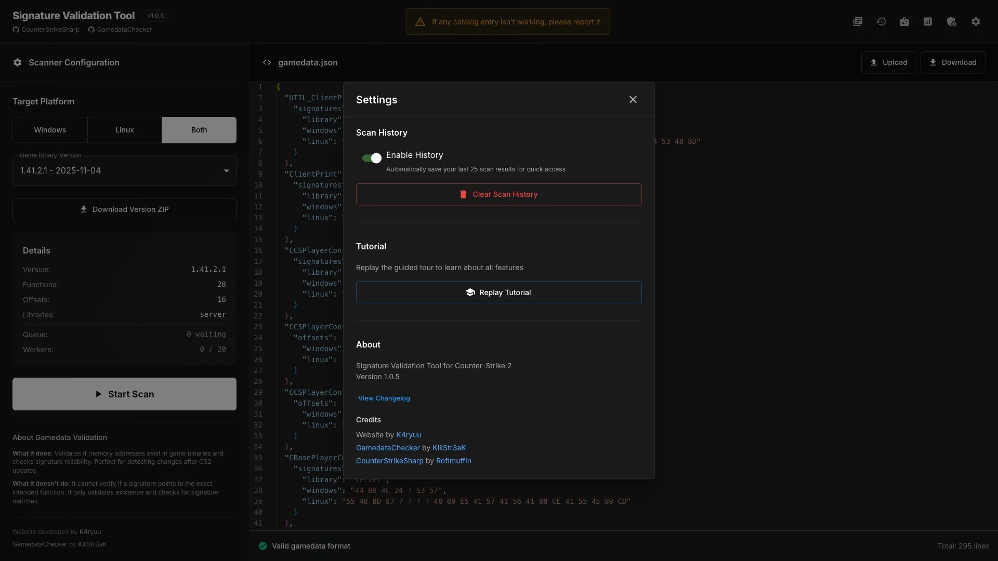The image size is (998, 561).
Task: Toggle the Enable History switch
Action: 372,158
